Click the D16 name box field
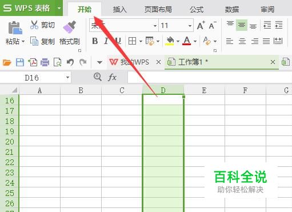The image size is (292, 212). (x=32, y=78)
